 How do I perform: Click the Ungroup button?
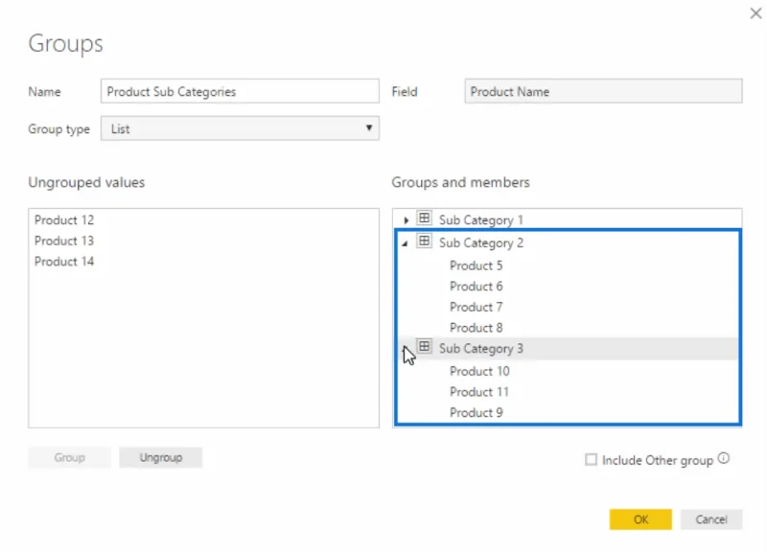tap(160, 458)
